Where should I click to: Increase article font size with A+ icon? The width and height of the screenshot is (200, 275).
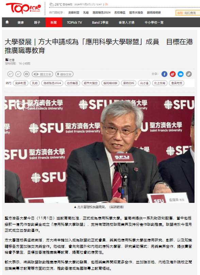tap(10, 74)
